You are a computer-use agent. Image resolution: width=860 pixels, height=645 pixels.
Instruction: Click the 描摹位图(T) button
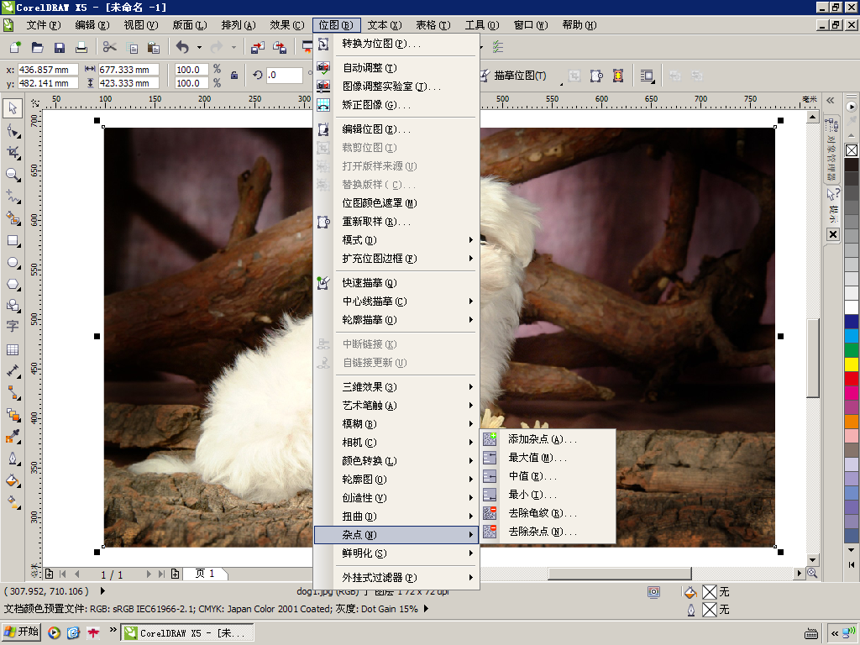point(514,76)
